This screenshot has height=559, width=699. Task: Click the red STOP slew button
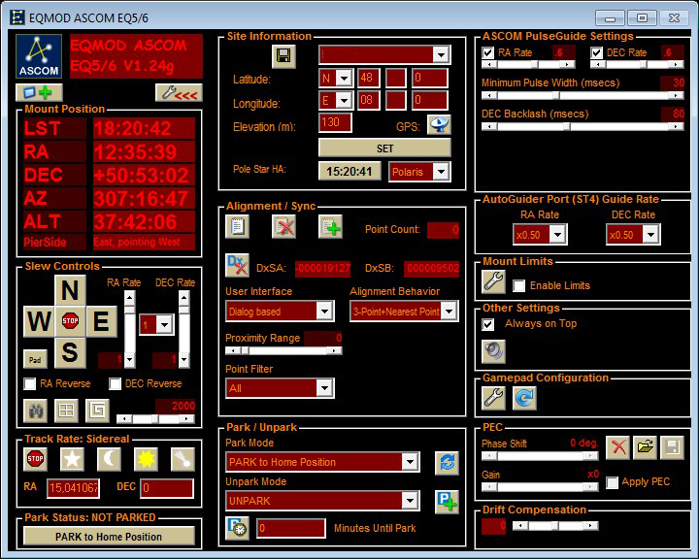click(x=70, y=321)
